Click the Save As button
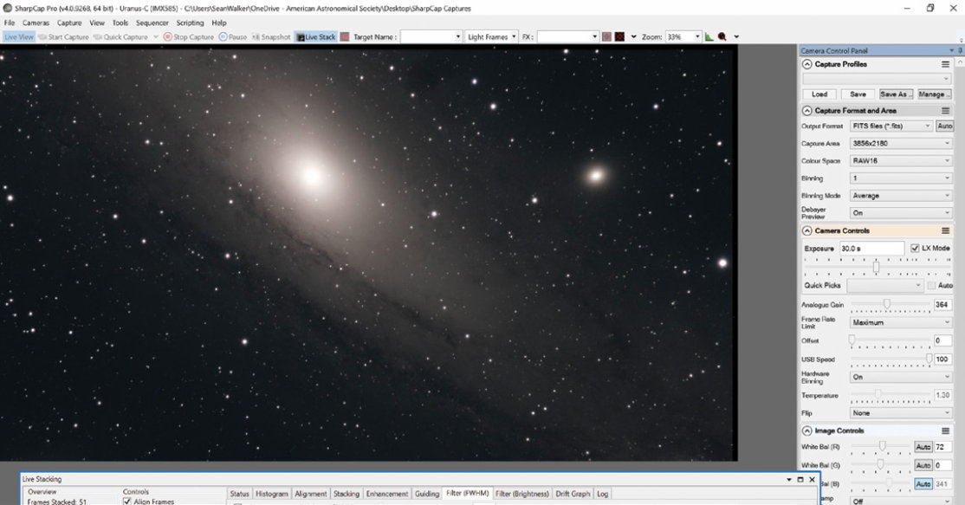The width and height of the screenshot is (965, 505). (896, 94)
